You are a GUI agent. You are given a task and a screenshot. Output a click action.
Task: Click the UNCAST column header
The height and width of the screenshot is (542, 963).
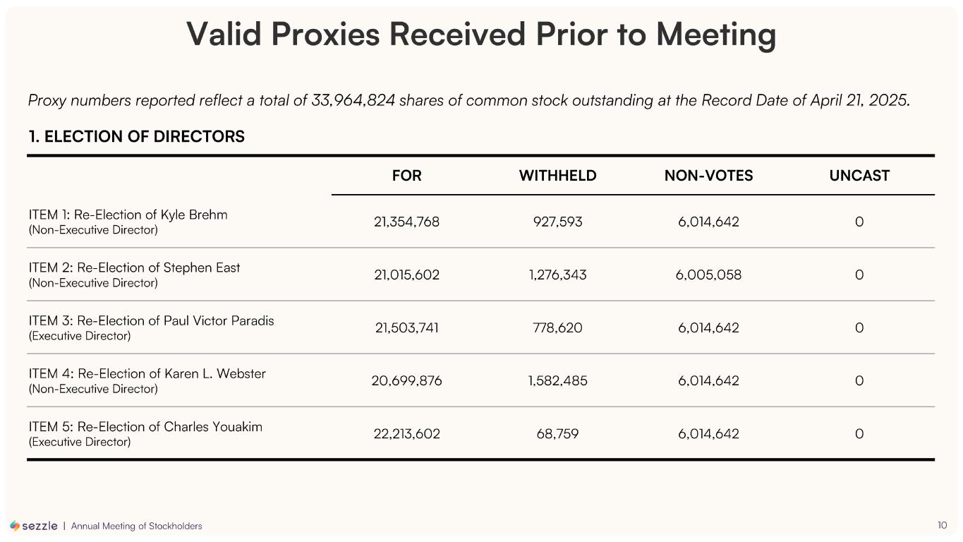(x=859, y=176)
